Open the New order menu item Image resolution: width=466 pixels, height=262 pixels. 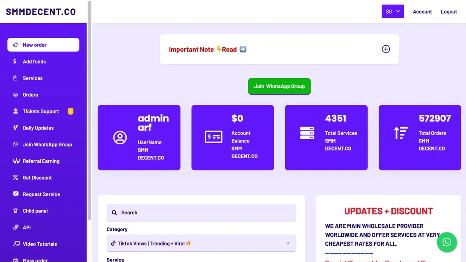[x=43, y=45]
